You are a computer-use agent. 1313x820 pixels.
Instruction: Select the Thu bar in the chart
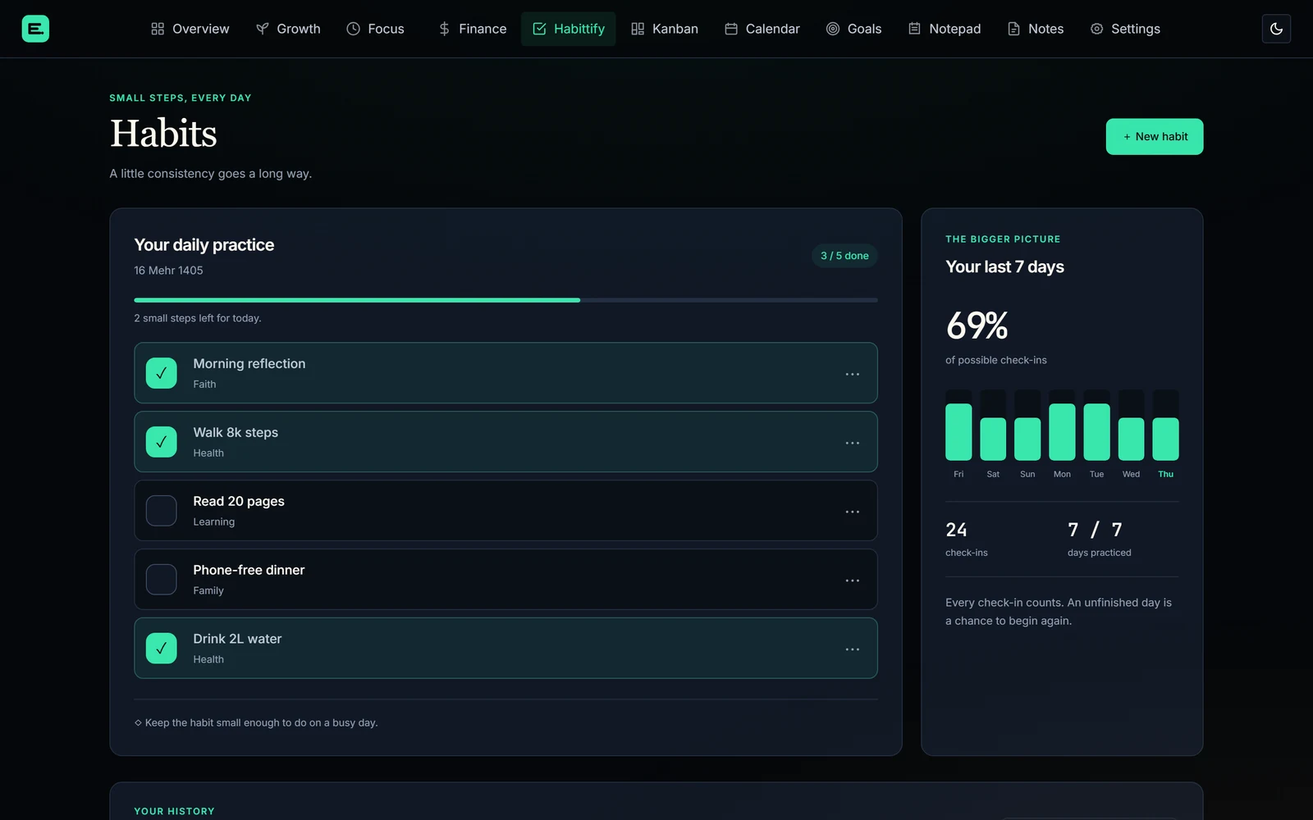[x=1165, y=425]
